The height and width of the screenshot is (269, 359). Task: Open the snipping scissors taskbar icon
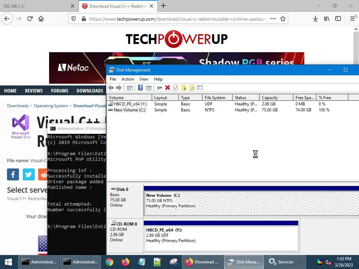pyautogui.click(x=174, y=262)
